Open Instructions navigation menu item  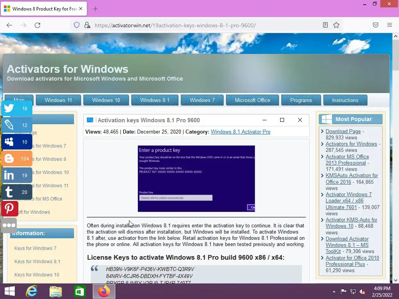pos(345,100)
